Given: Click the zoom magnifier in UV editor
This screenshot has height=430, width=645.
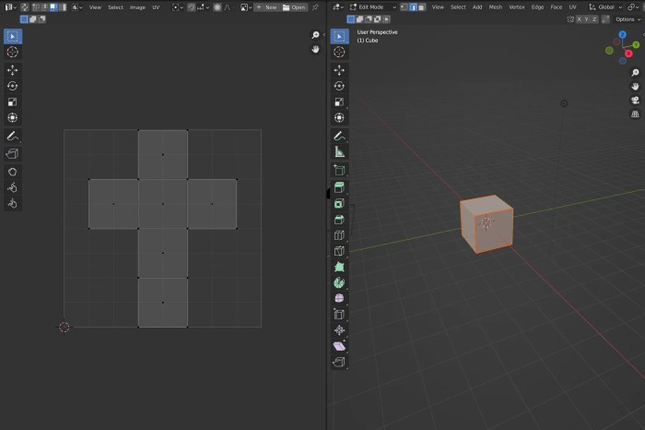Looking at the screenshot, I should [315, 35].
